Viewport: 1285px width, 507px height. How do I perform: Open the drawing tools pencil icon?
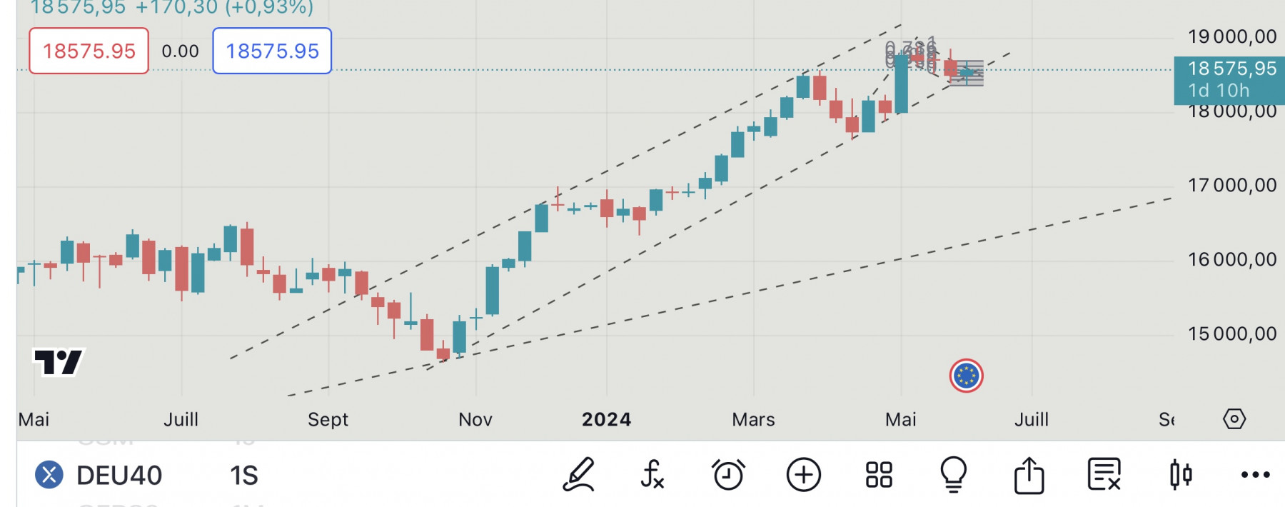(x=579, y=475)
